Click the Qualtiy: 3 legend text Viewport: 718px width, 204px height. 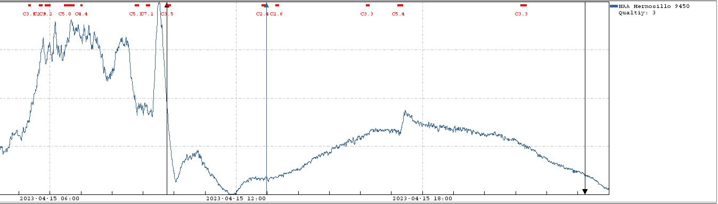(x=637, y=12)
